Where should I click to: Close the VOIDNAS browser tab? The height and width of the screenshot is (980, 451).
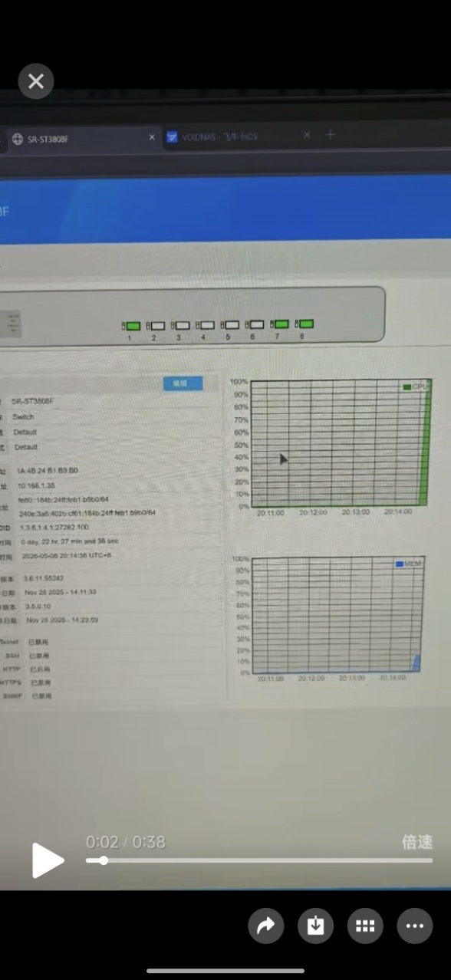(307, 135)
